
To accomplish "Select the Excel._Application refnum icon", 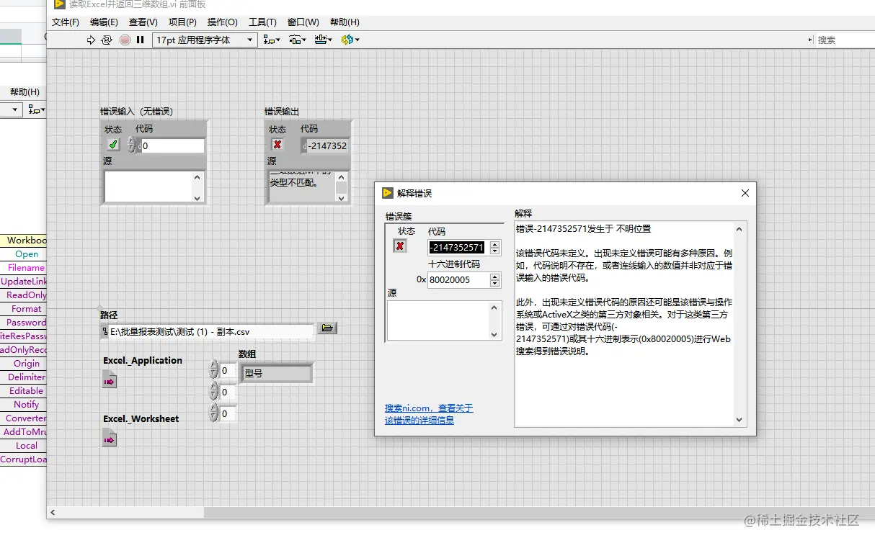I will [109, 380].
